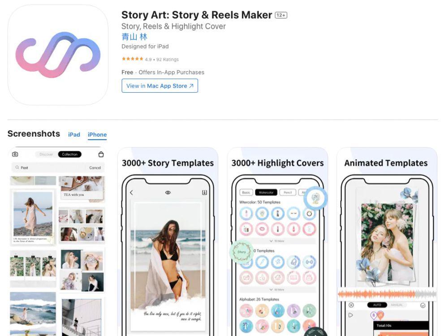
Task: Select the iPhone screenshots tab
Action: tap(97, 134)
